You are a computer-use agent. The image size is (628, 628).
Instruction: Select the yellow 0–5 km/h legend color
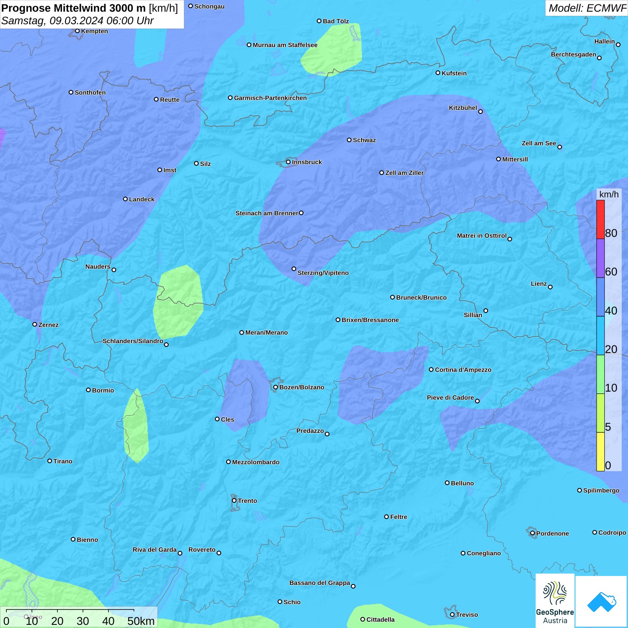click(x=600, y=451)
